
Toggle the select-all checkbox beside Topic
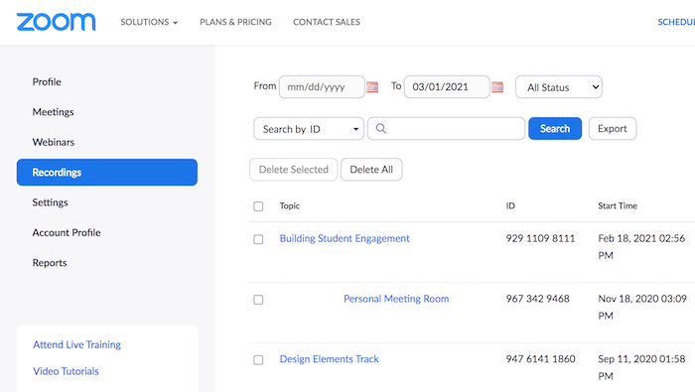tap(258, 206)
